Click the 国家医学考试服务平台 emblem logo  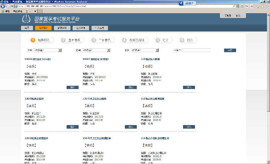pos(26,19)
